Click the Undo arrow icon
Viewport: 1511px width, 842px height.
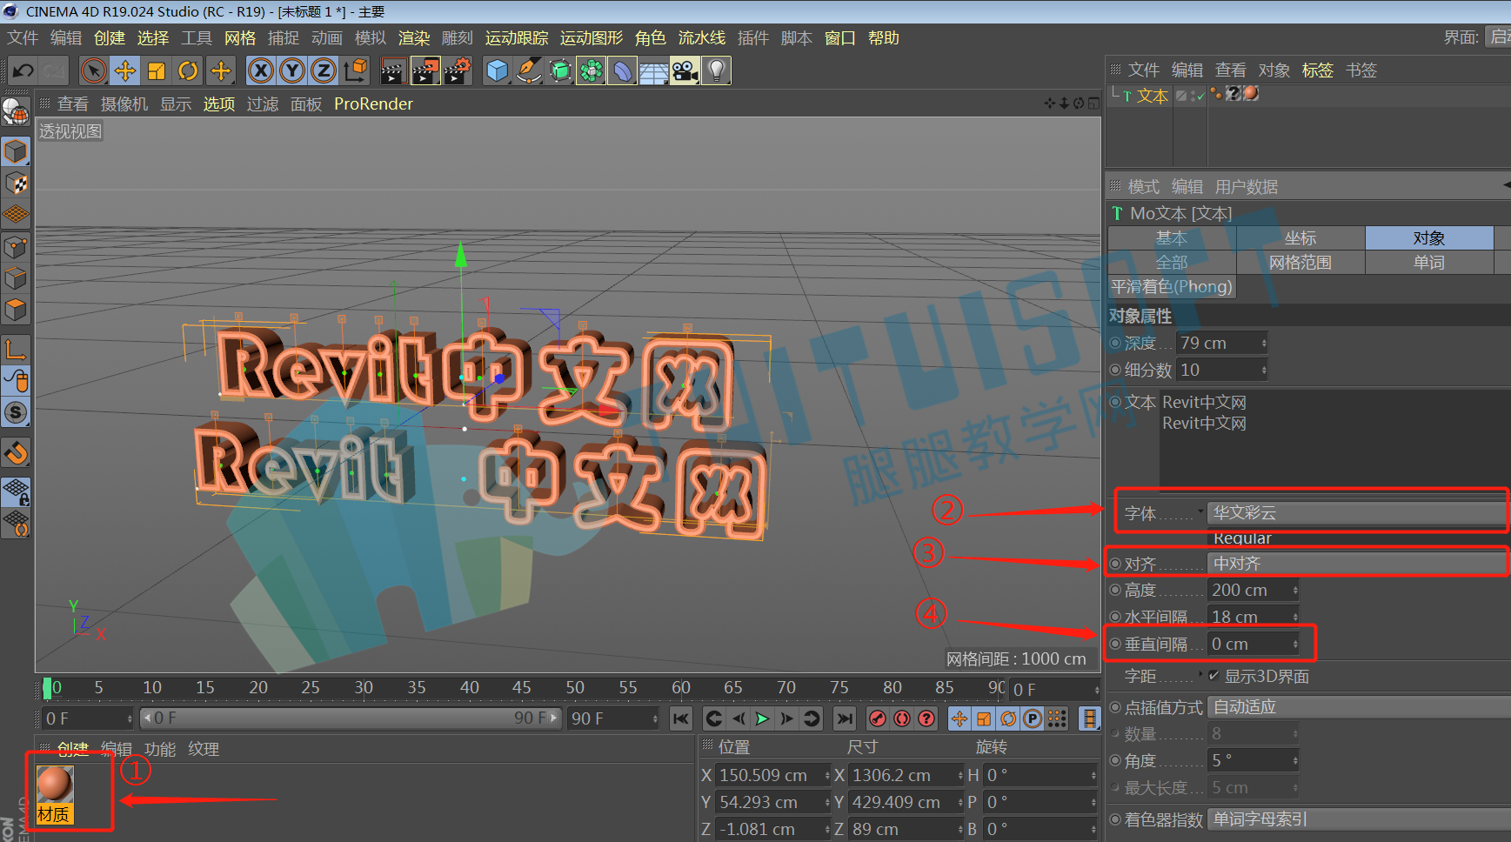pos(23,70)
